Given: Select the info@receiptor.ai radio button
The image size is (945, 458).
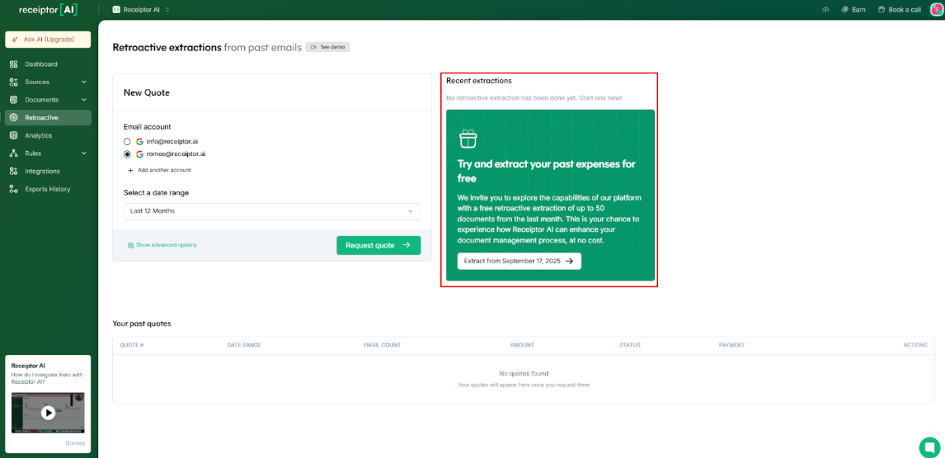Looking at the screenshot, I should click(x=127, y=142).
